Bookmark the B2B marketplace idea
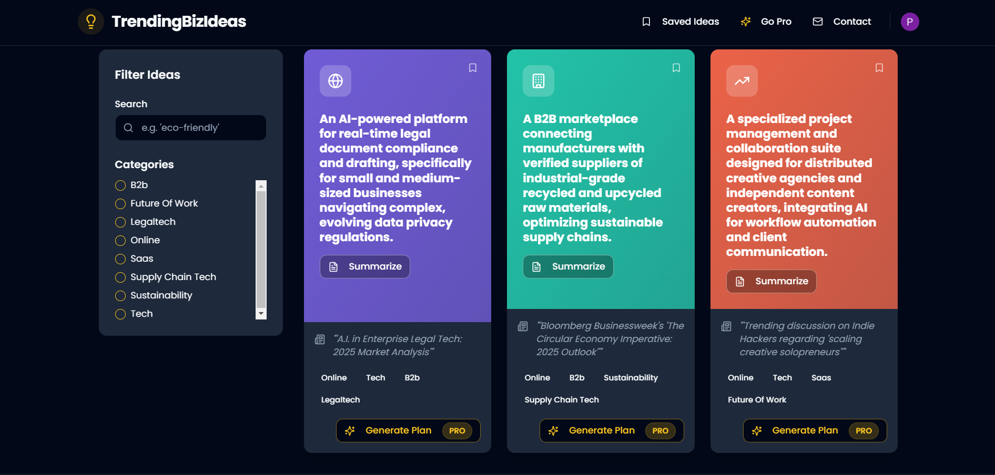This screenshot has width=995, height=475. coord(676,68)
